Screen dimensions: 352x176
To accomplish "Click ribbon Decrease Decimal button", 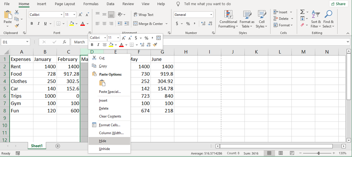I will point(210,23).
